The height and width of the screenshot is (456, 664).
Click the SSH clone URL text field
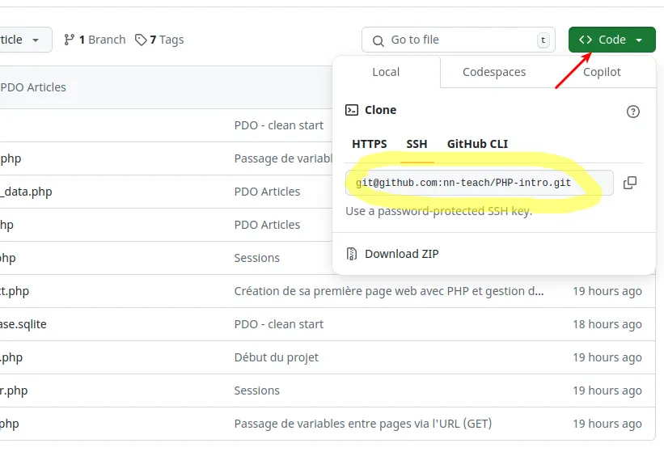point(477,183)
